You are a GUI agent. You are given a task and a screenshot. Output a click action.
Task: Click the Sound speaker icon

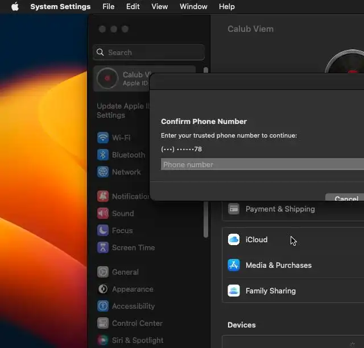point(103,213)
